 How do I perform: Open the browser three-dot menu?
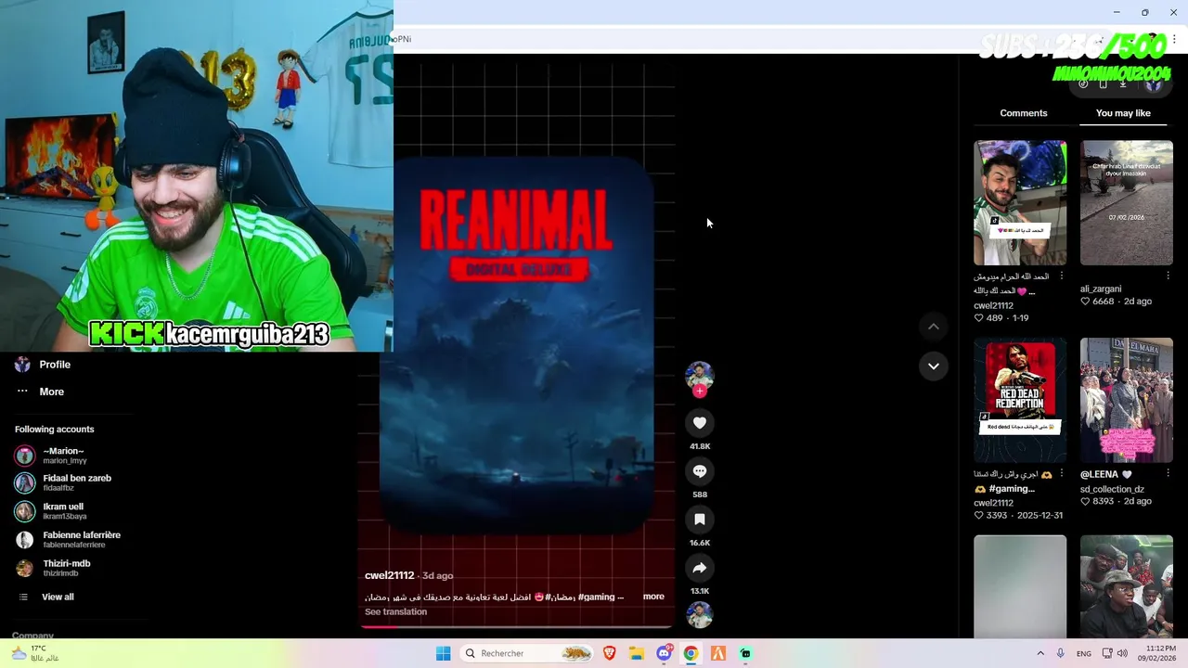click(1174, 39)
